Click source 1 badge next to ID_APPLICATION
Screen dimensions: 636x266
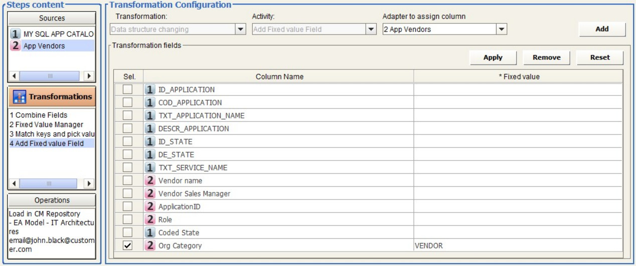pos(150,90)
